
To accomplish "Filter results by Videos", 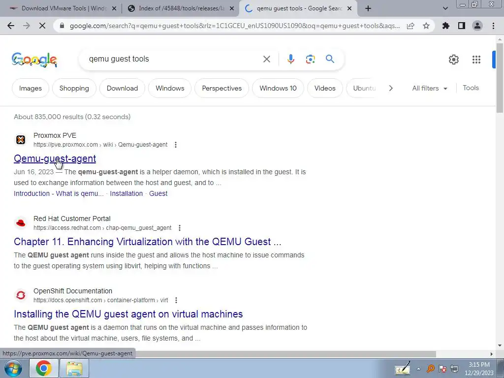I will (325, 89).
